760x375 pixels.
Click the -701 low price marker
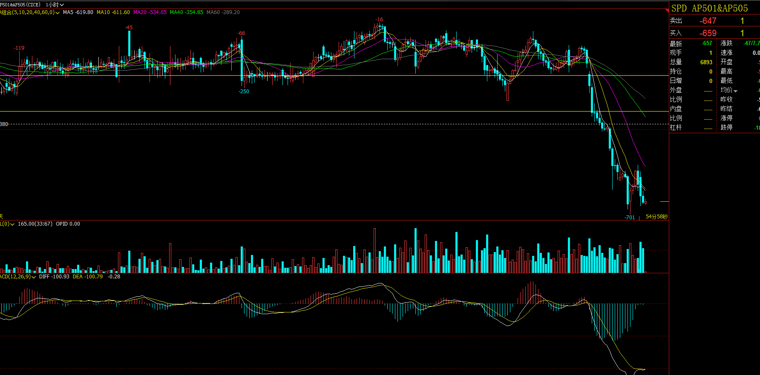point(630,218)
